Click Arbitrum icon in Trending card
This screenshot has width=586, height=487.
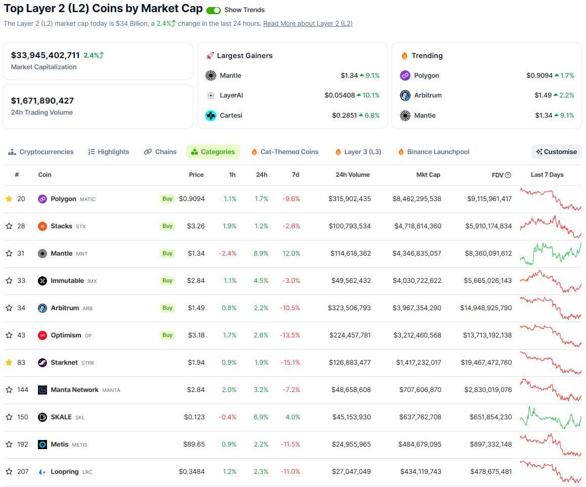(405, 95)
